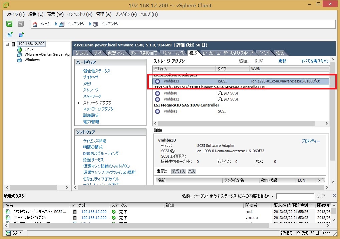Click the green back navigation arrow

(x=9, y=24)
